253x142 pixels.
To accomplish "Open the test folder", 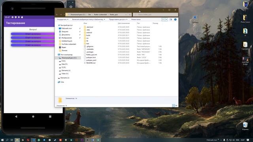I will click(x=88, y=44).
